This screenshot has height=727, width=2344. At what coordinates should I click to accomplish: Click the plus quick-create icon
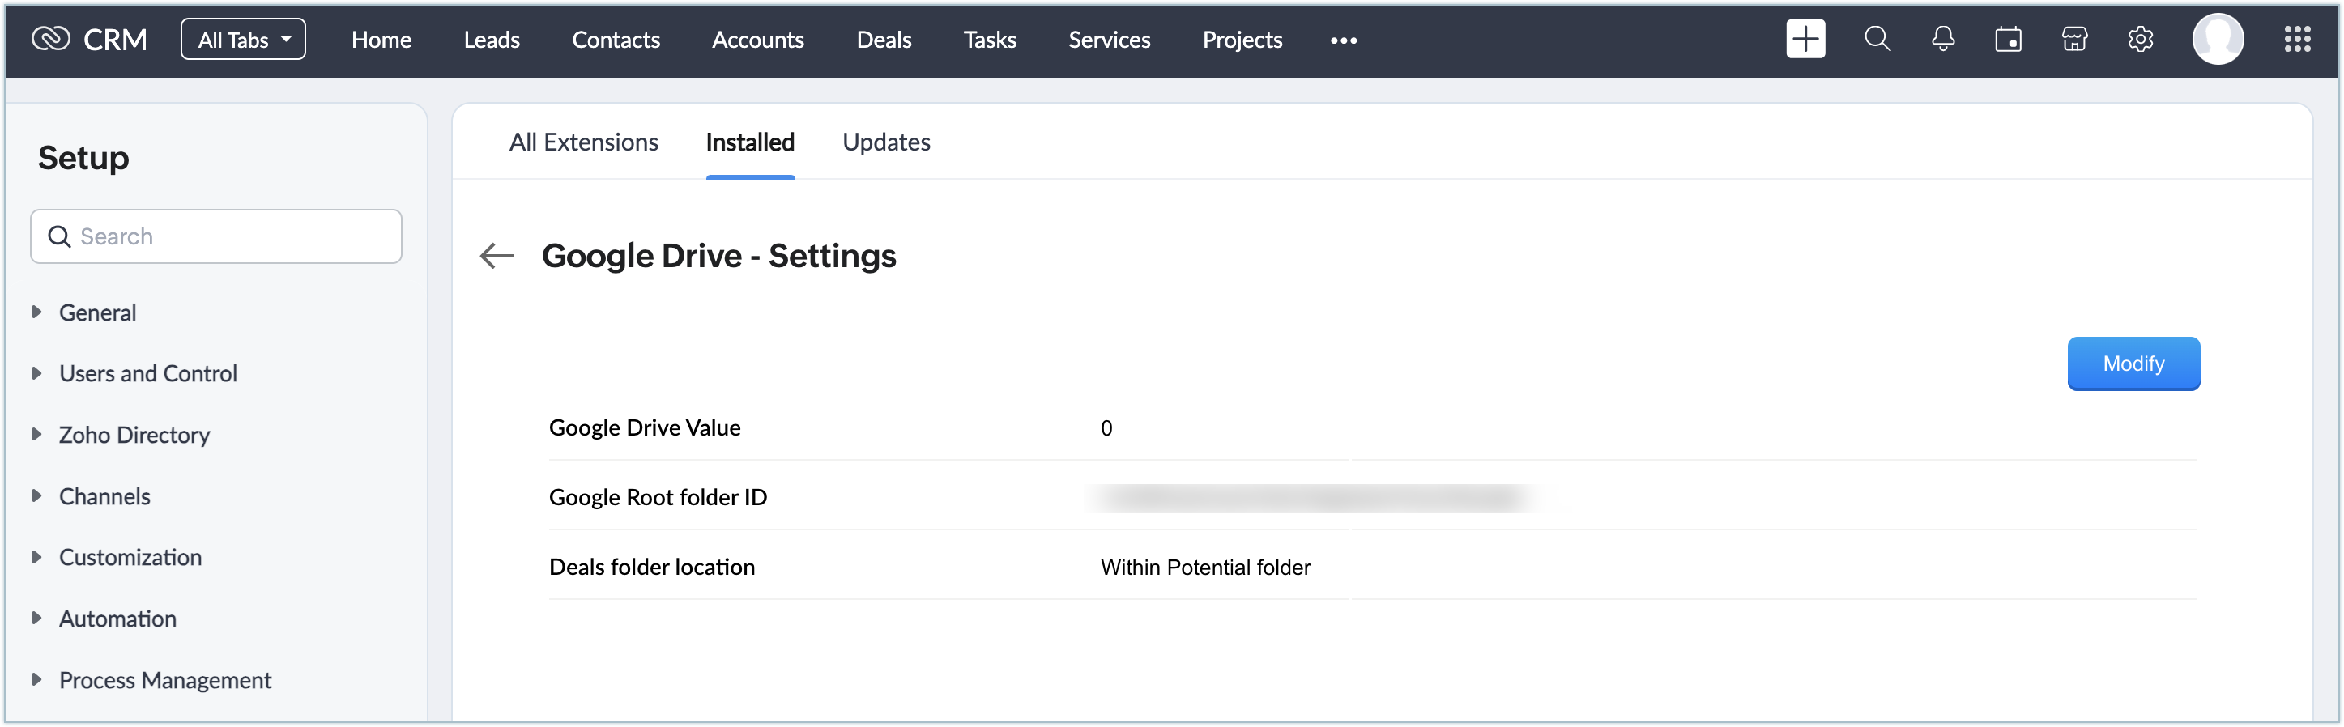[1805, 39]
